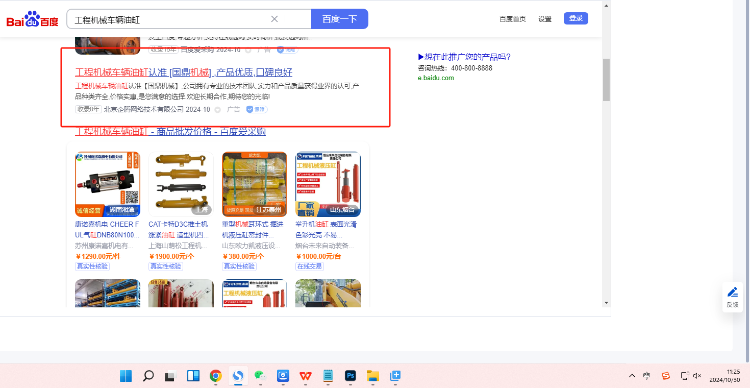Click the 收录8年 badge

tap(88, 109)
